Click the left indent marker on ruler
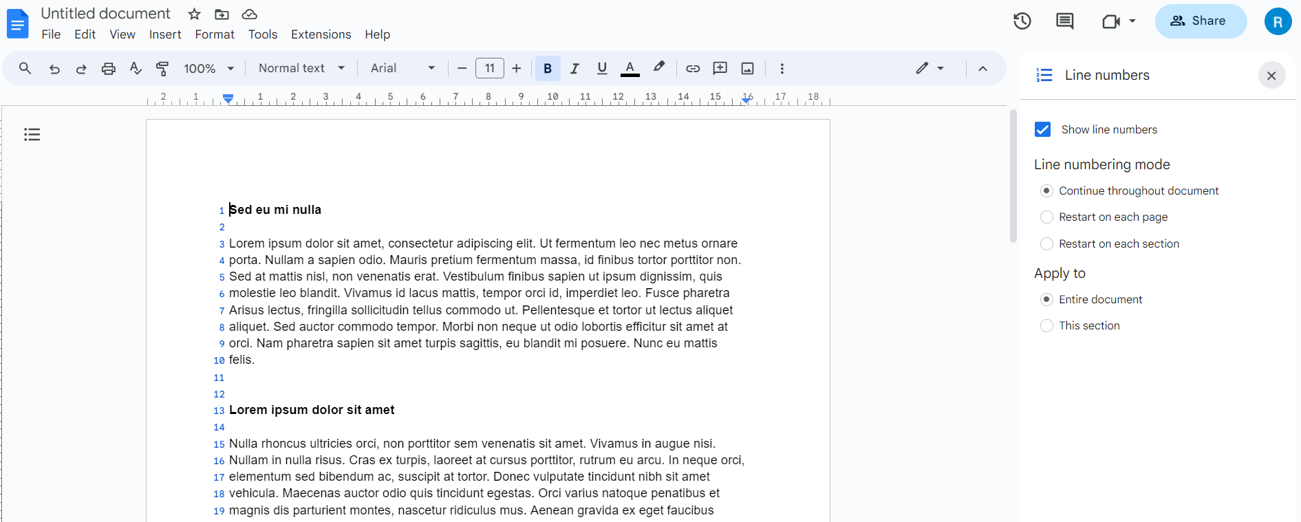1301x522 pixels. coord(228,100)
